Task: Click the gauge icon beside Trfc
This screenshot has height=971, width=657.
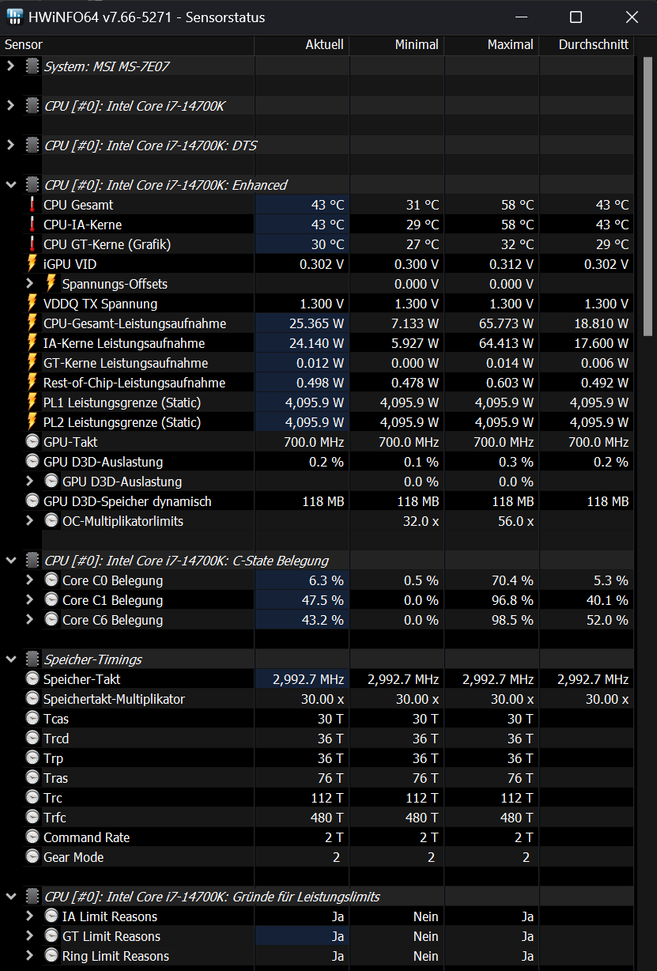Action: pos(32,818)
